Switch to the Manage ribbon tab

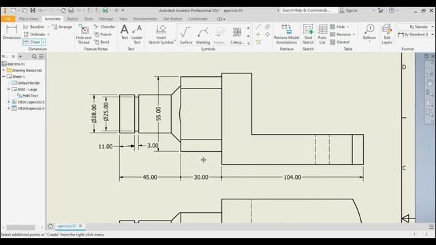click(106, 19)
